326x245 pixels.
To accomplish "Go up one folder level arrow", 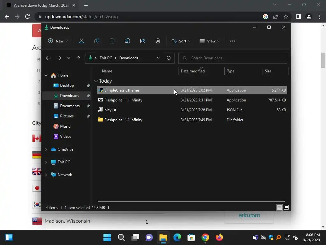I will [x=78, y=58].
